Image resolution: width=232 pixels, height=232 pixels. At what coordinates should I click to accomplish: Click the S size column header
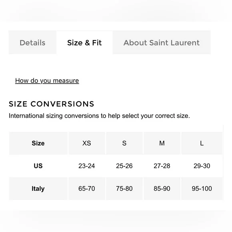124,143
